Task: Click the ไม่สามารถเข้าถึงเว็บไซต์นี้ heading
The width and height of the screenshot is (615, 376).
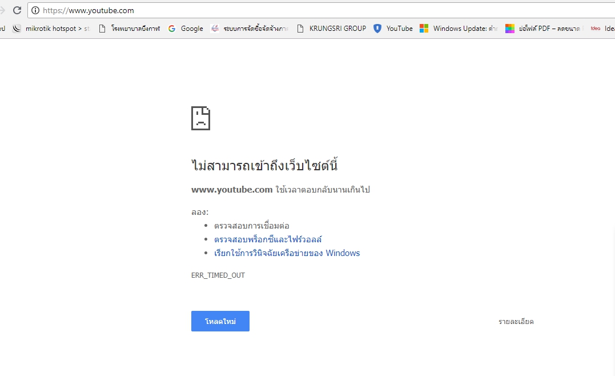Action: tap(264, 165)
